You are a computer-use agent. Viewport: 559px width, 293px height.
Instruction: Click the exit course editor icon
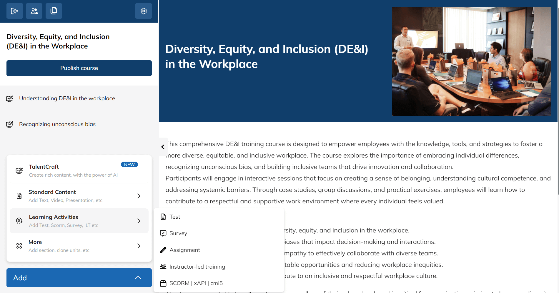pyautogui.click(x=15, y=11)
